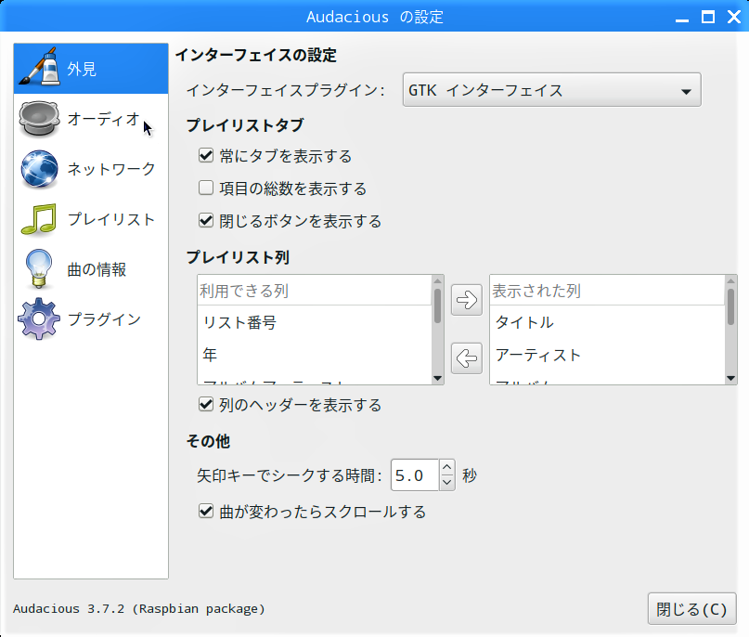Decrease seek time with spinner down arrow
This screenshot has height=637, width=749.
[x=447, y=483]
